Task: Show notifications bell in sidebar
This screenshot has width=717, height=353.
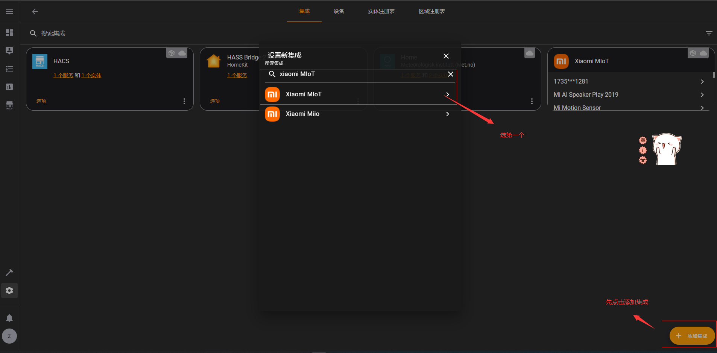Action: point(9,318)
